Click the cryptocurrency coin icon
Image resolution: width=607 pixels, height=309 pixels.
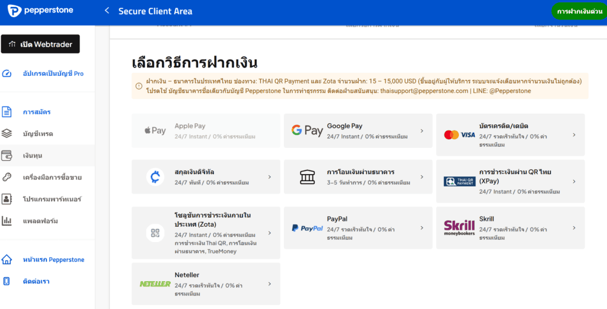pyautogui.click(x=155, y=177)
